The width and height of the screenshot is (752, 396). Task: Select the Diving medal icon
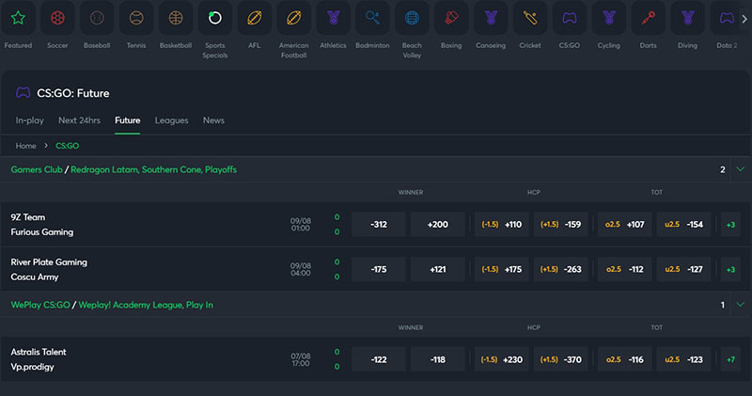(687, 18)
